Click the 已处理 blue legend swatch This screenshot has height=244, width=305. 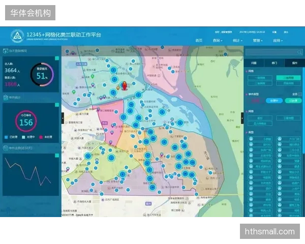6,137
